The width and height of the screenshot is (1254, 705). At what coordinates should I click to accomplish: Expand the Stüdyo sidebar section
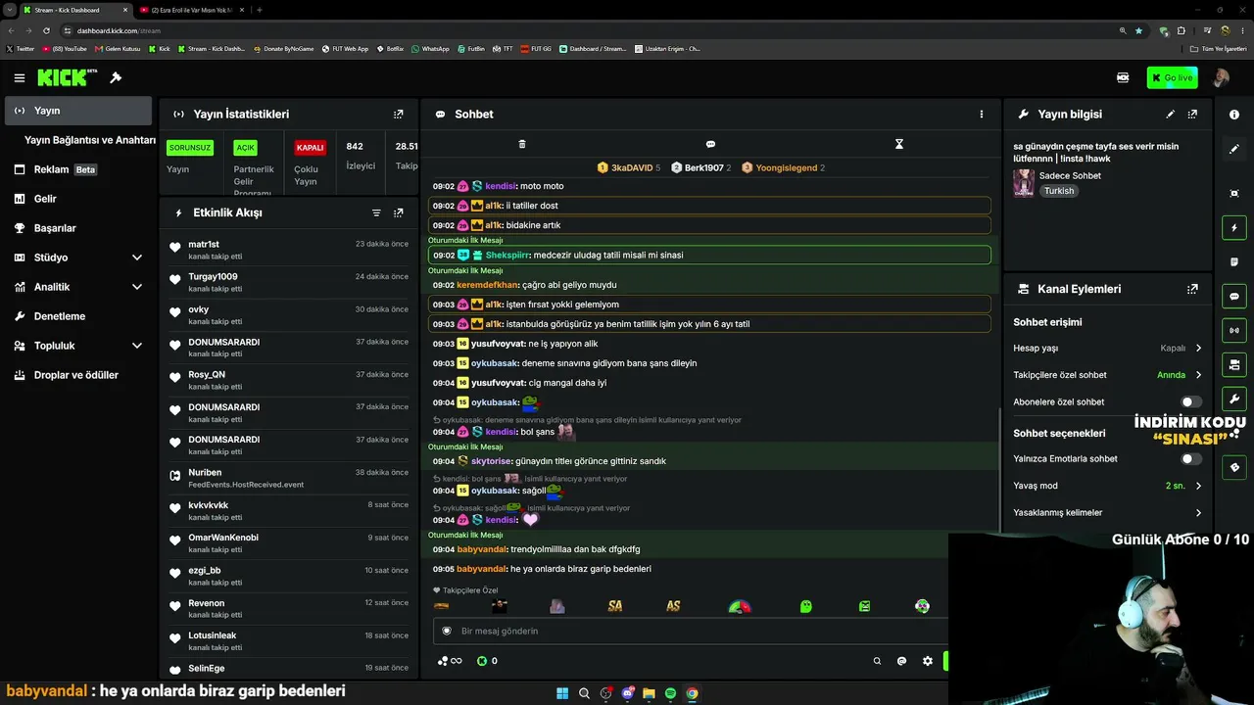(137, 258)
